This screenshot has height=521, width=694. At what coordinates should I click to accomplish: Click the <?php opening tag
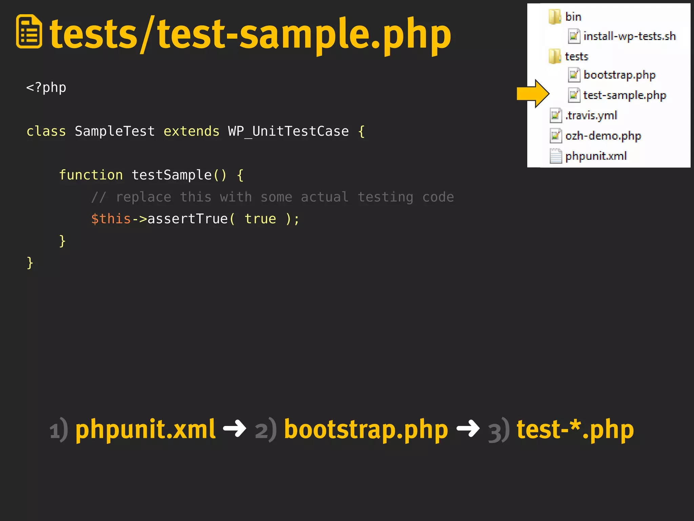click(46, 88)
